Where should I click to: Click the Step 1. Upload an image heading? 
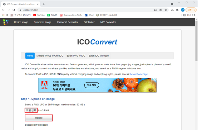click(38, 99)
